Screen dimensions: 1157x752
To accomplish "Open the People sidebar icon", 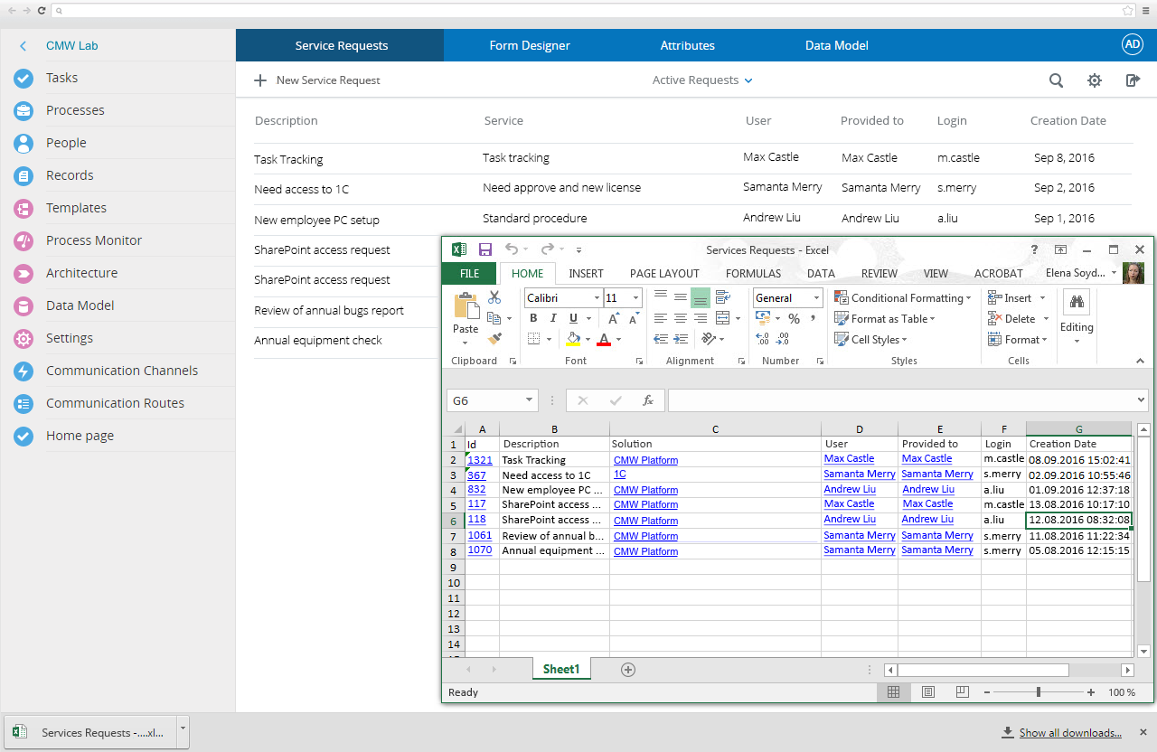I will [x=24, y=144].
